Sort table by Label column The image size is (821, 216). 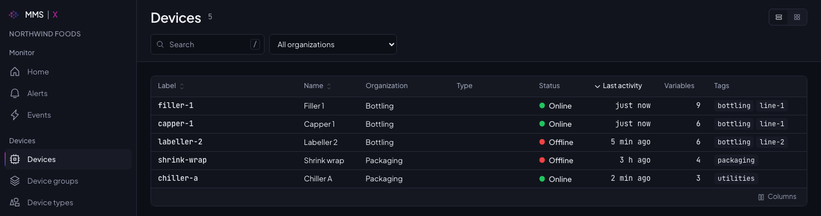[x=171, y=86]
